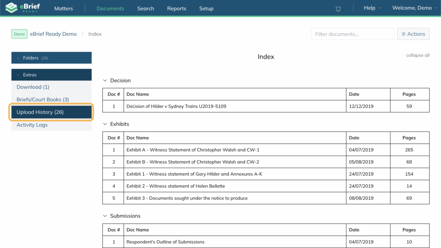Open the Search menu

coord(146,9)
